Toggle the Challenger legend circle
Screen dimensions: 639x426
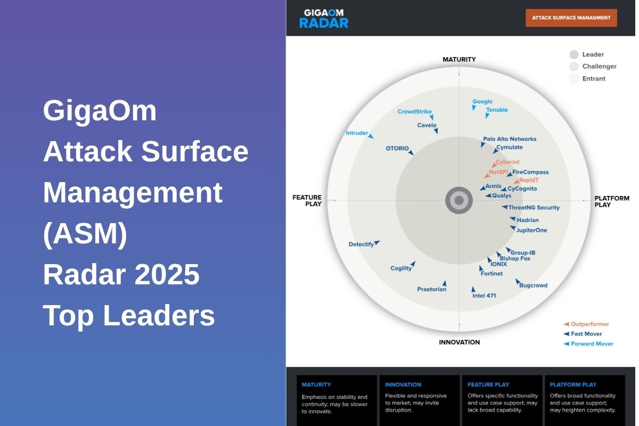pos(574,66)
